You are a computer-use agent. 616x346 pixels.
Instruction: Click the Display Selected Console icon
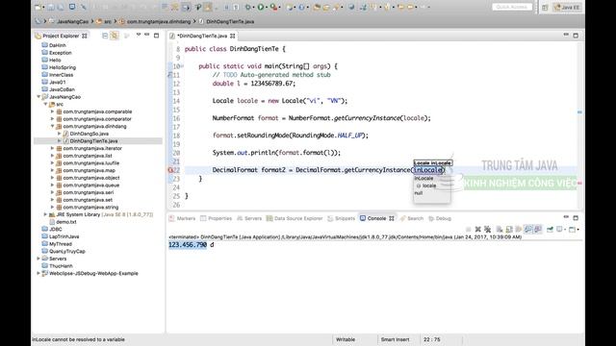pyautogui.click(x=560, y=229)
